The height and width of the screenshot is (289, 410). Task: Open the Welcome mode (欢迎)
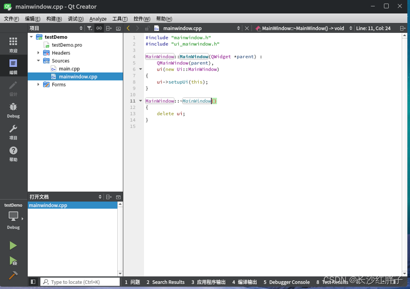tap(13, 44)
